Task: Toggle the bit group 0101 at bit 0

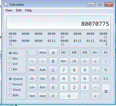Action: point(103,41)
